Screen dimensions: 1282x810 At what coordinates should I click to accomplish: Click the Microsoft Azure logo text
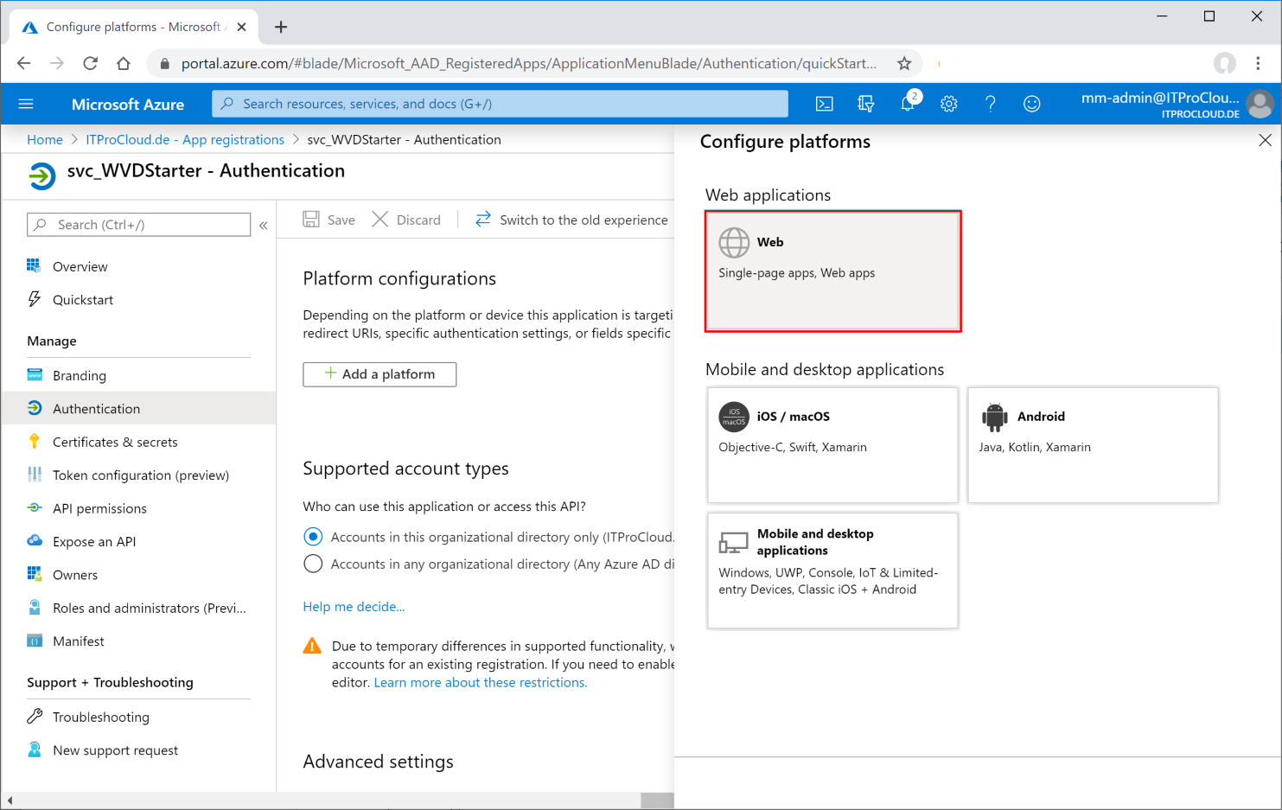128,105
